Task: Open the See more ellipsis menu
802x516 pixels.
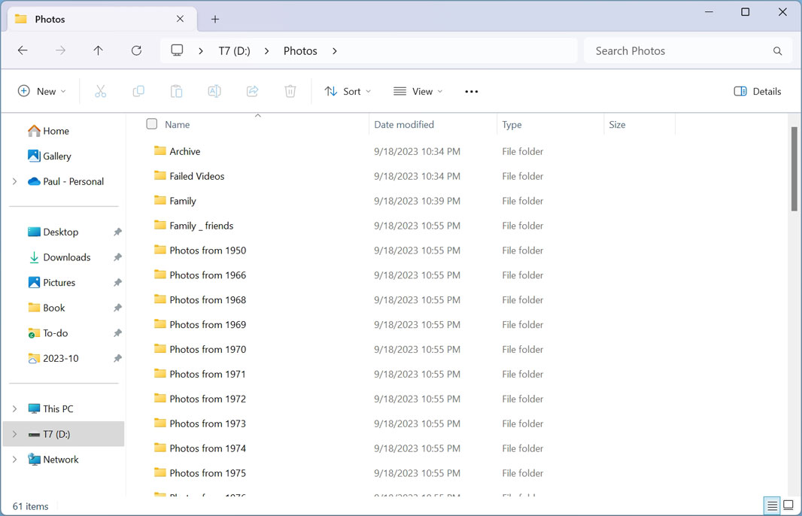Action: [472, 91]
